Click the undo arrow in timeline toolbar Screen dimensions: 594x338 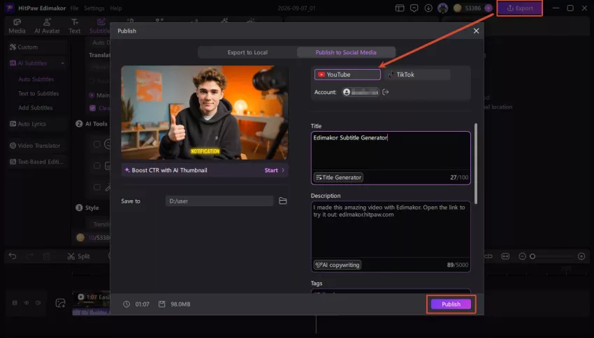point(13,256)
